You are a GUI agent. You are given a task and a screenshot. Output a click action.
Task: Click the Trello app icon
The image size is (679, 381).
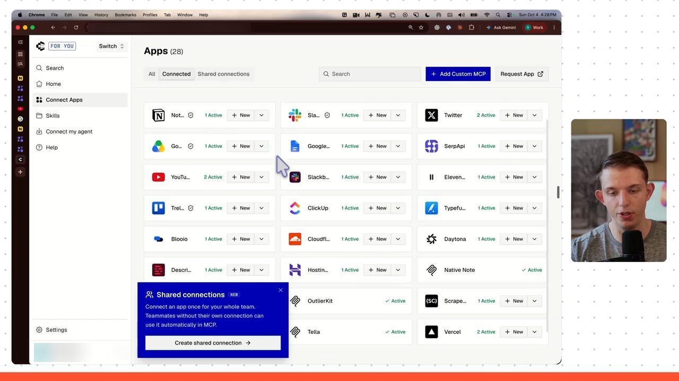(158, 208)
